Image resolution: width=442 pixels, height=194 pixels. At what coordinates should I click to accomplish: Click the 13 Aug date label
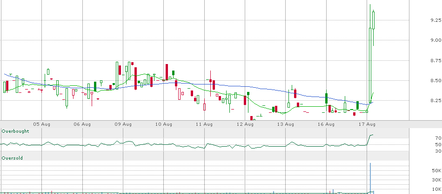coord(286,124)
